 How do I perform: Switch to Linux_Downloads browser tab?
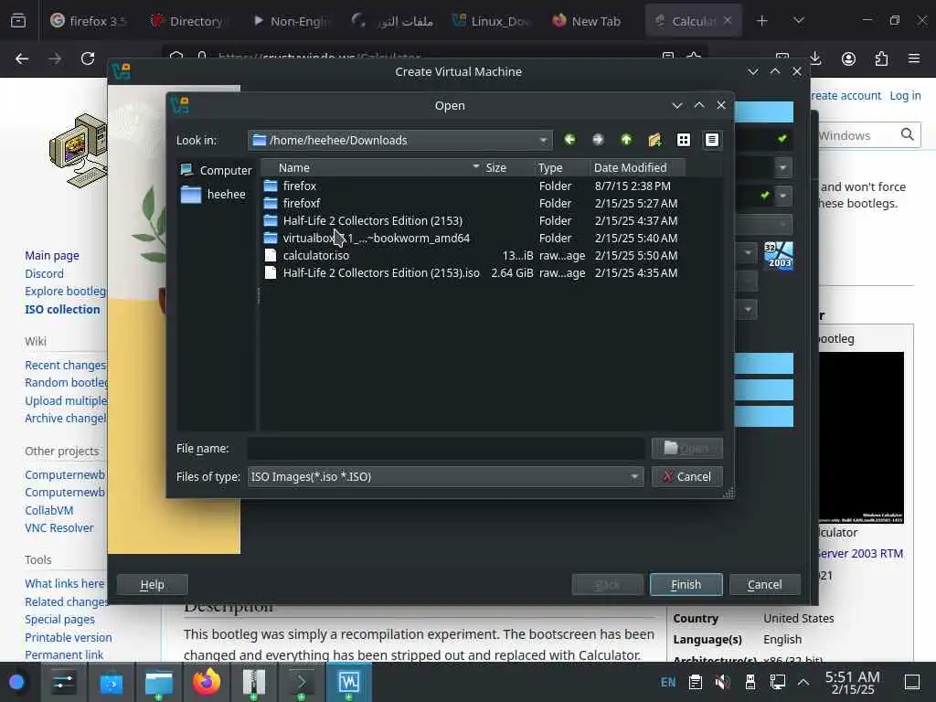click(x=491, y=21)
